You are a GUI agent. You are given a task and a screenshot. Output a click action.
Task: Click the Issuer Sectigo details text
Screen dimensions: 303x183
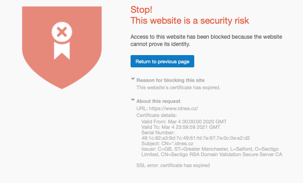212,152
